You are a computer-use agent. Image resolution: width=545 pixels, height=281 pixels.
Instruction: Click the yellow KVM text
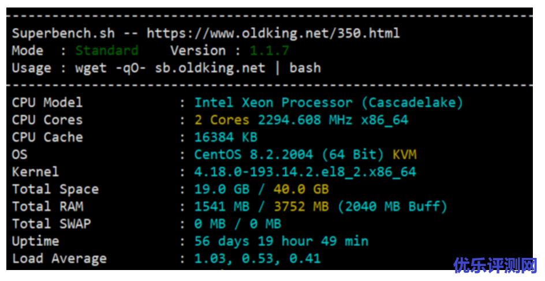pos(404,155)
